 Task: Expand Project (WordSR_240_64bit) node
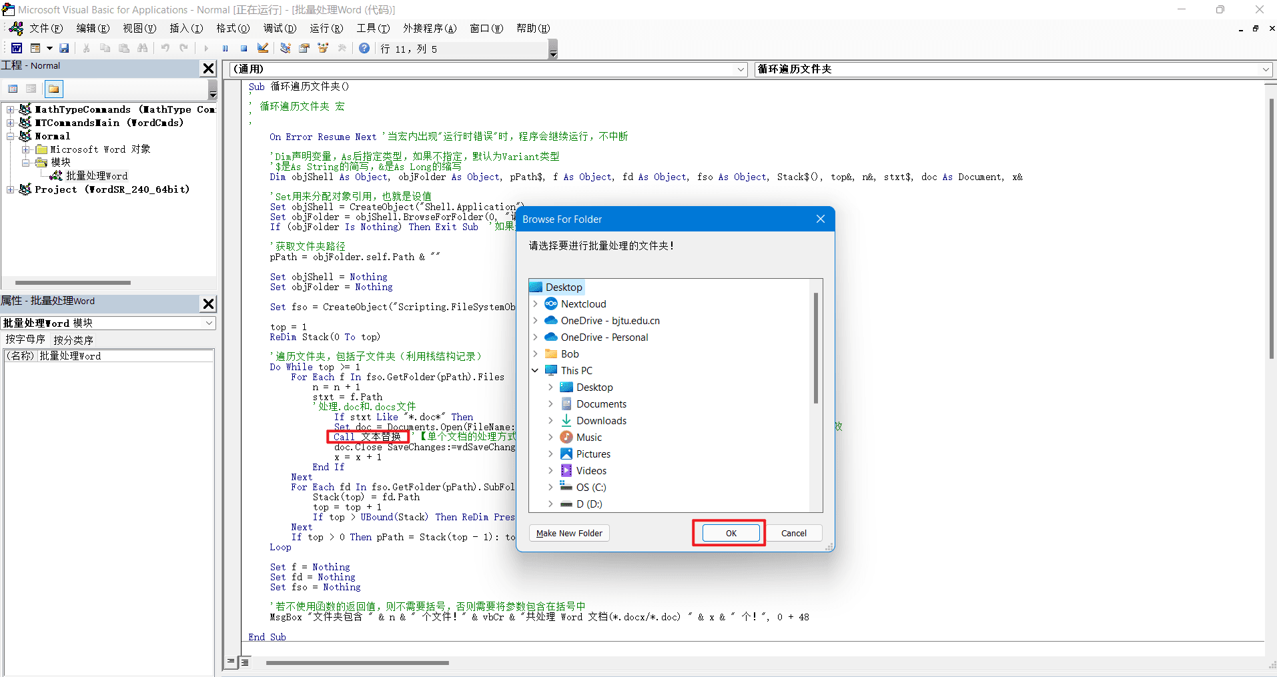click(11, 189)
